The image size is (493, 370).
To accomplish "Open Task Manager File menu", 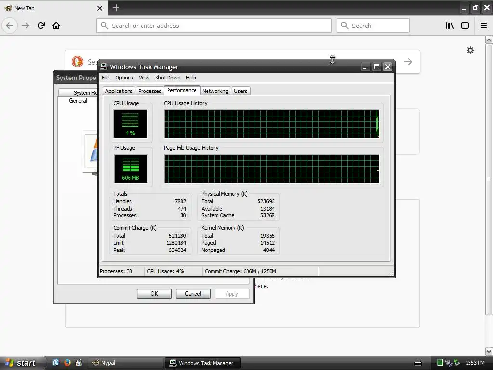I will click(105, 78).
